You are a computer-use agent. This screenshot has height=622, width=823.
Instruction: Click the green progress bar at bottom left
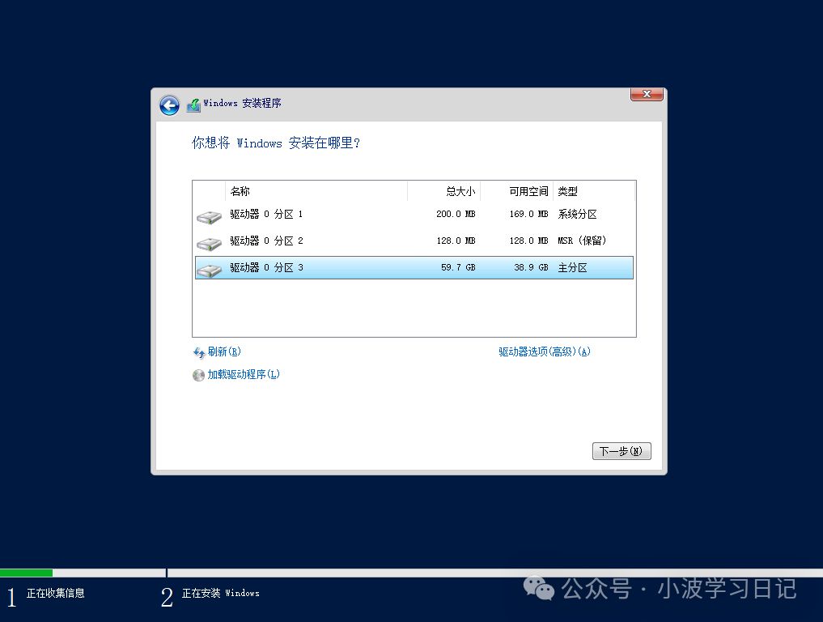(x=27, y=573)
